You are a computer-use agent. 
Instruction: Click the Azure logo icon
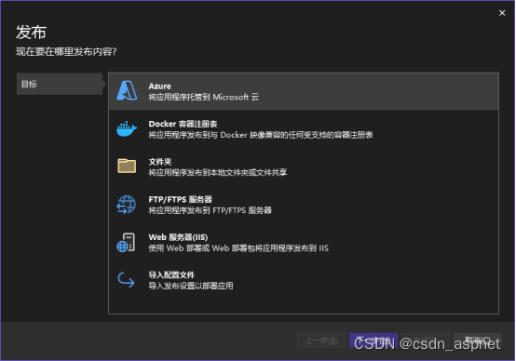pos(127,91)
